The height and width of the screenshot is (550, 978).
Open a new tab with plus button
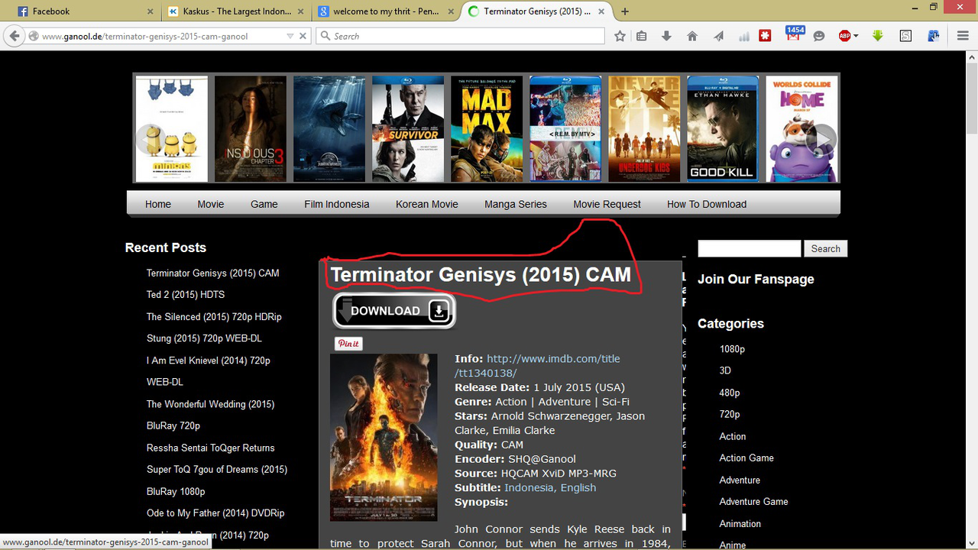pos(625,11)
